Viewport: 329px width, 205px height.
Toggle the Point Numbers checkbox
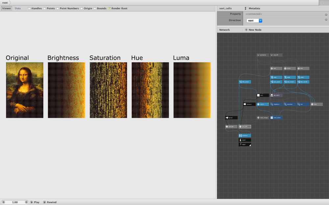click(x=58, y=9)
